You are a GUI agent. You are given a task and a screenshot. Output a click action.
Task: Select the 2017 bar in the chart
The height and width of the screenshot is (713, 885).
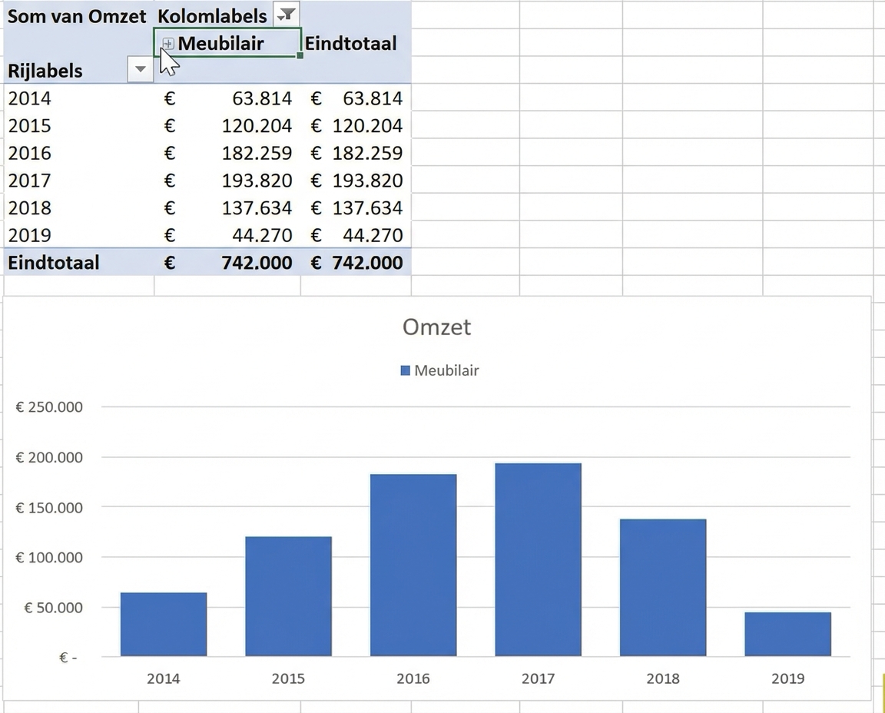tap(538, 559)
